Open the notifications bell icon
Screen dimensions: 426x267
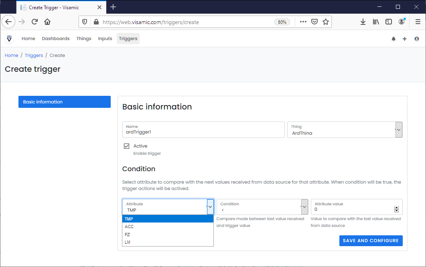[394, 39]
